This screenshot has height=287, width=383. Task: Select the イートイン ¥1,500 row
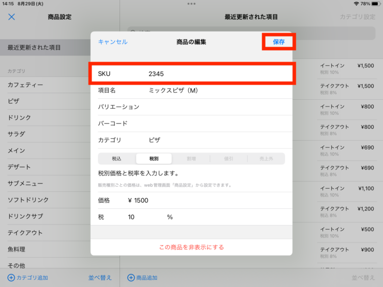point(347,69)
